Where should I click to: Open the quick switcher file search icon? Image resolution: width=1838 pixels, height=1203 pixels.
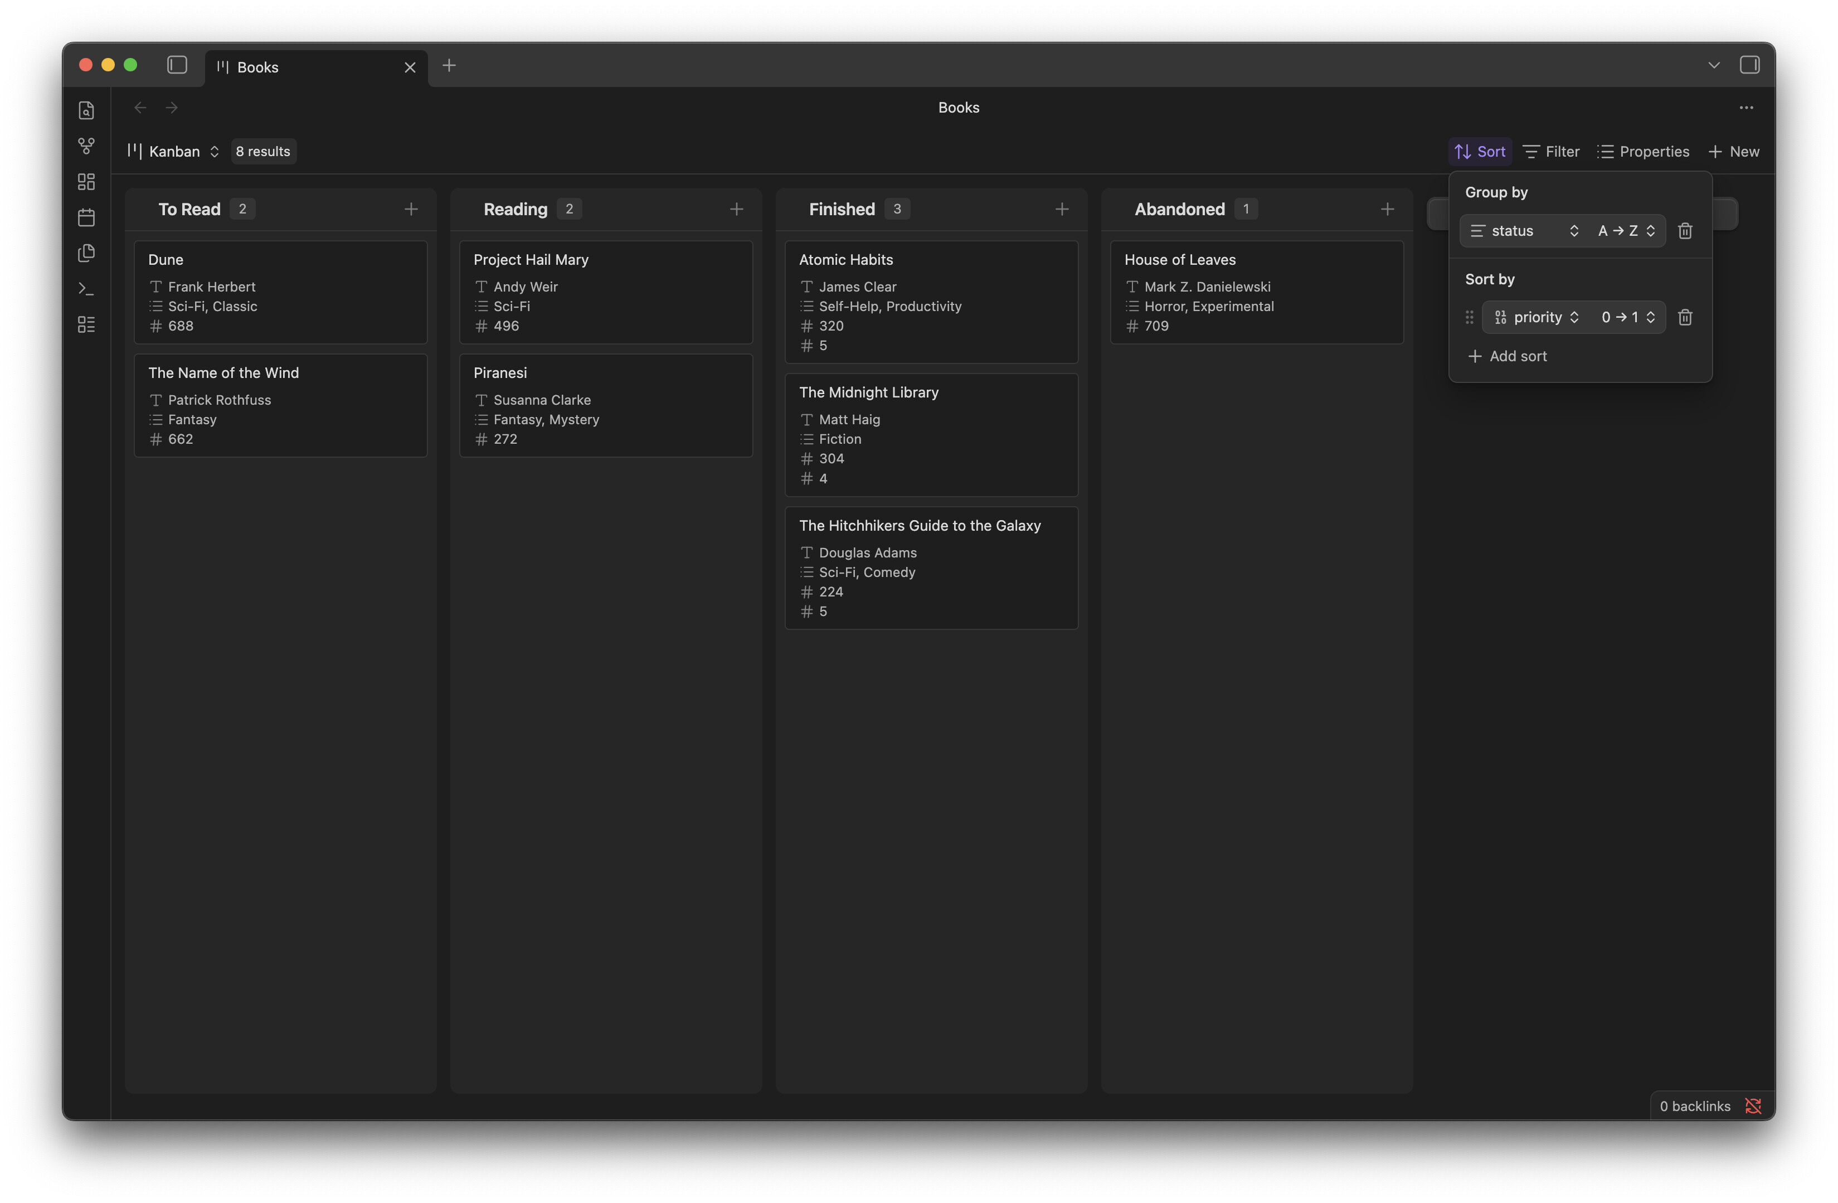[86, 110]
